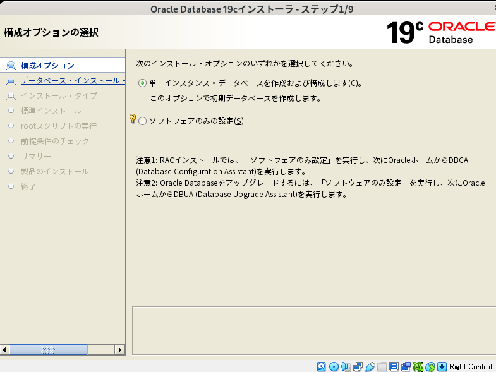Click the 構成オプションの選択 heading
Image resolution: width=496 pixels, height=372 pixels.
point(51,32)
